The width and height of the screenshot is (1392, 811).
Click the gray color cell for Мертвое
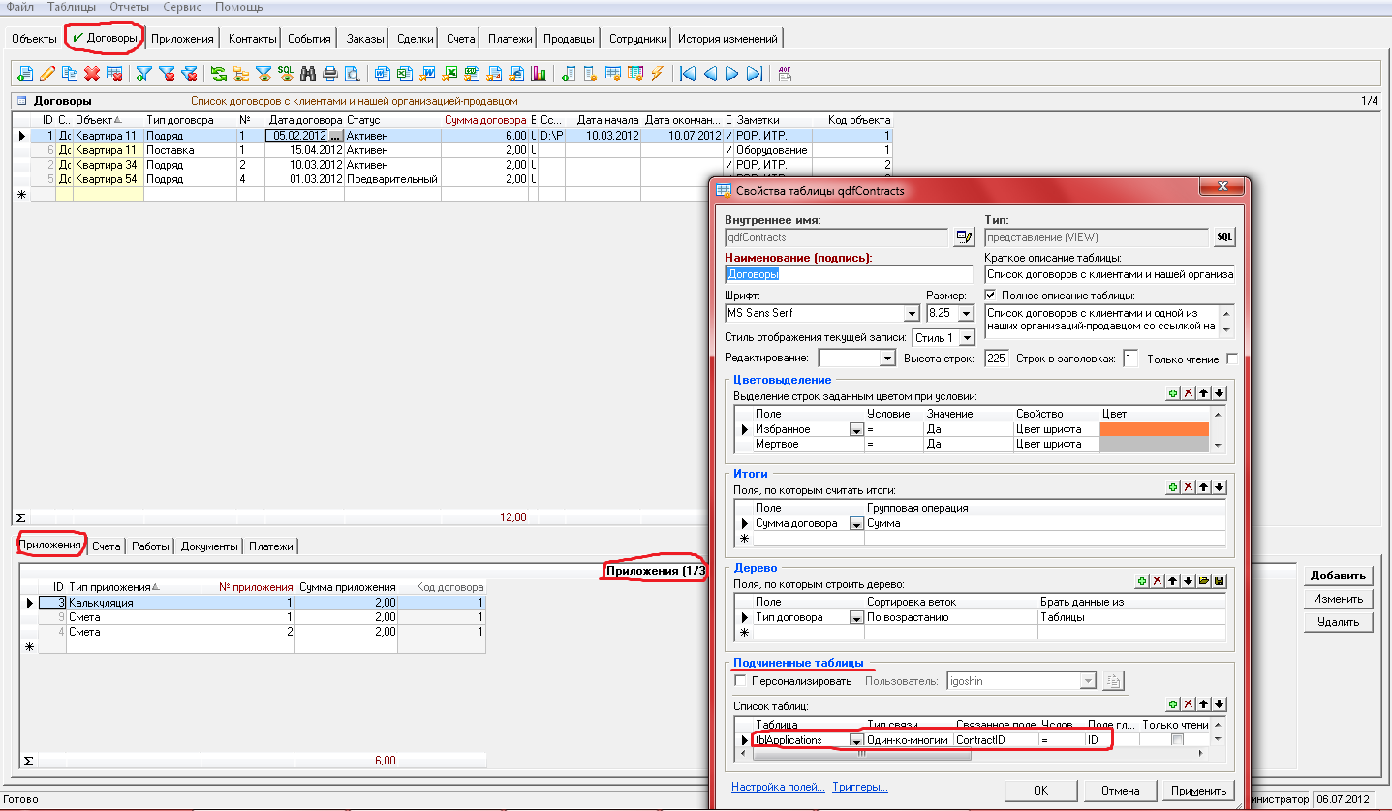[x=1154, y=444]
